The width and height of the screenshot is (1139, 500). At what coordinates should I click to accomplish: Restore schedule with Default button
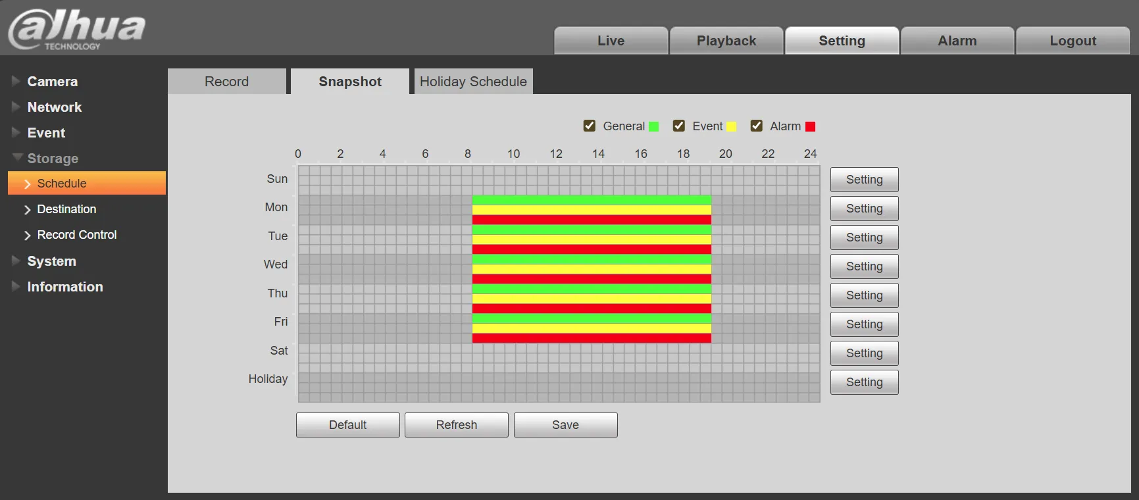pyautogui.click(x=347, y=425)
